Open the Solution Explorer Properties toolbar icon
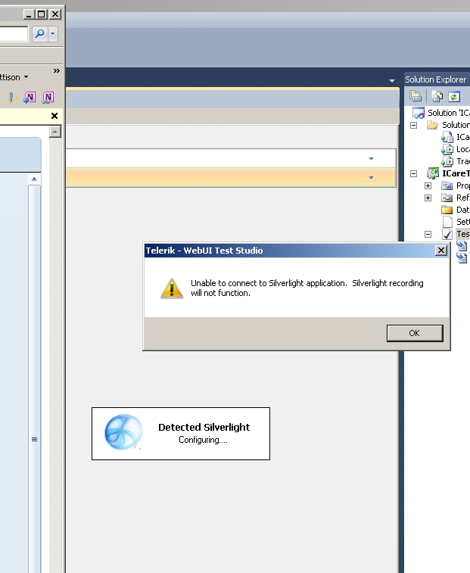Screen dimensions: 470x573 [416, 96]
